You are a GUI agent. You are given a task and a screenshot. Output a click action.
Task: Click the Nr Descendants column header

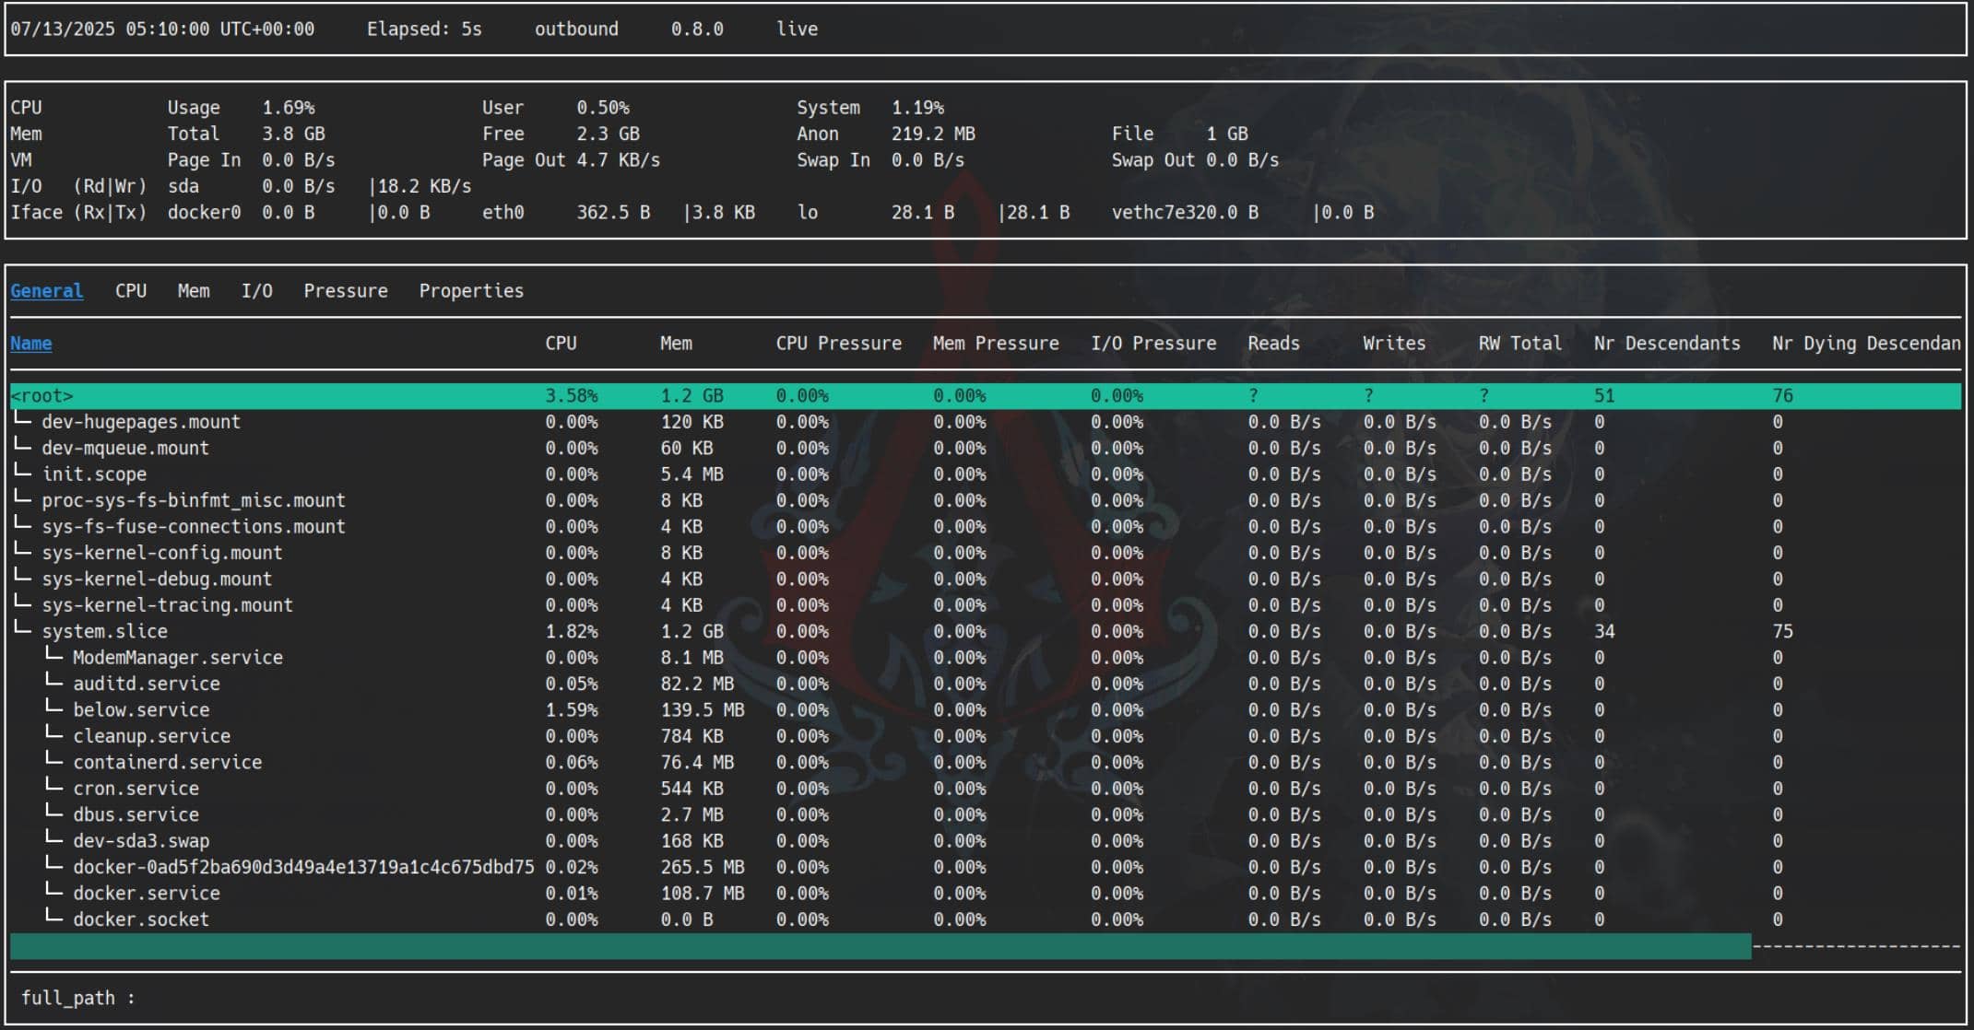tap(1666, 344)
